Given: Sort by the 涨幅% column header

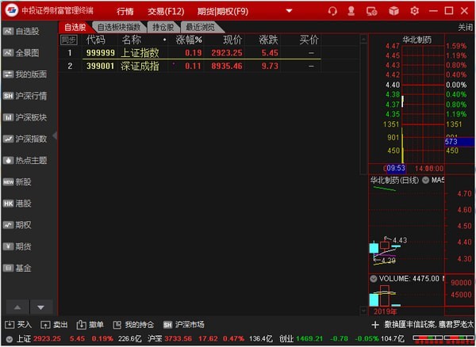Looking at the screenshot, I should (x=189, y=40).
